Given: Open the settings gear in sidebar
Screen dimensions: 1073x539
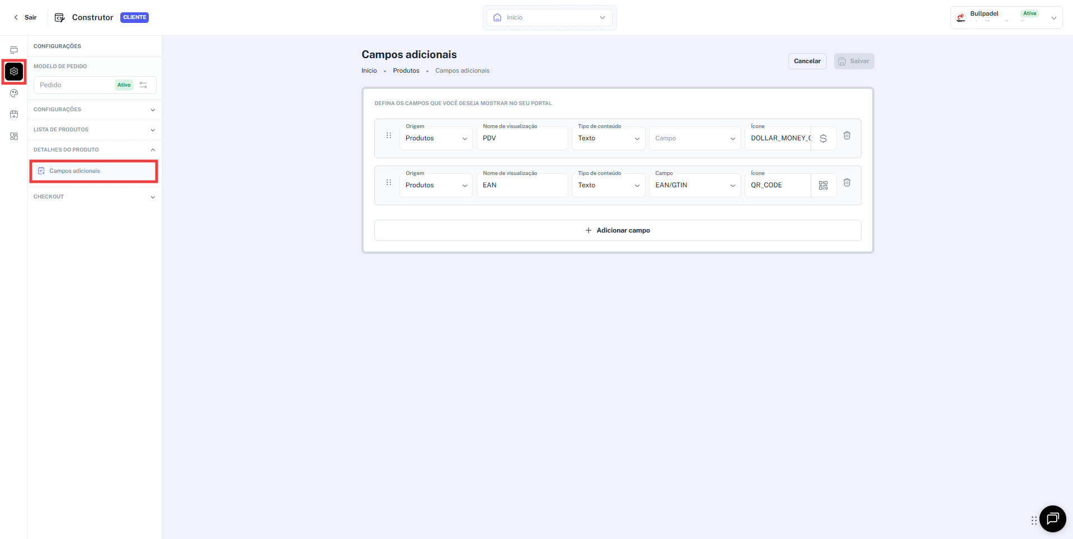Looking at the screenshot, I should 14,72.
